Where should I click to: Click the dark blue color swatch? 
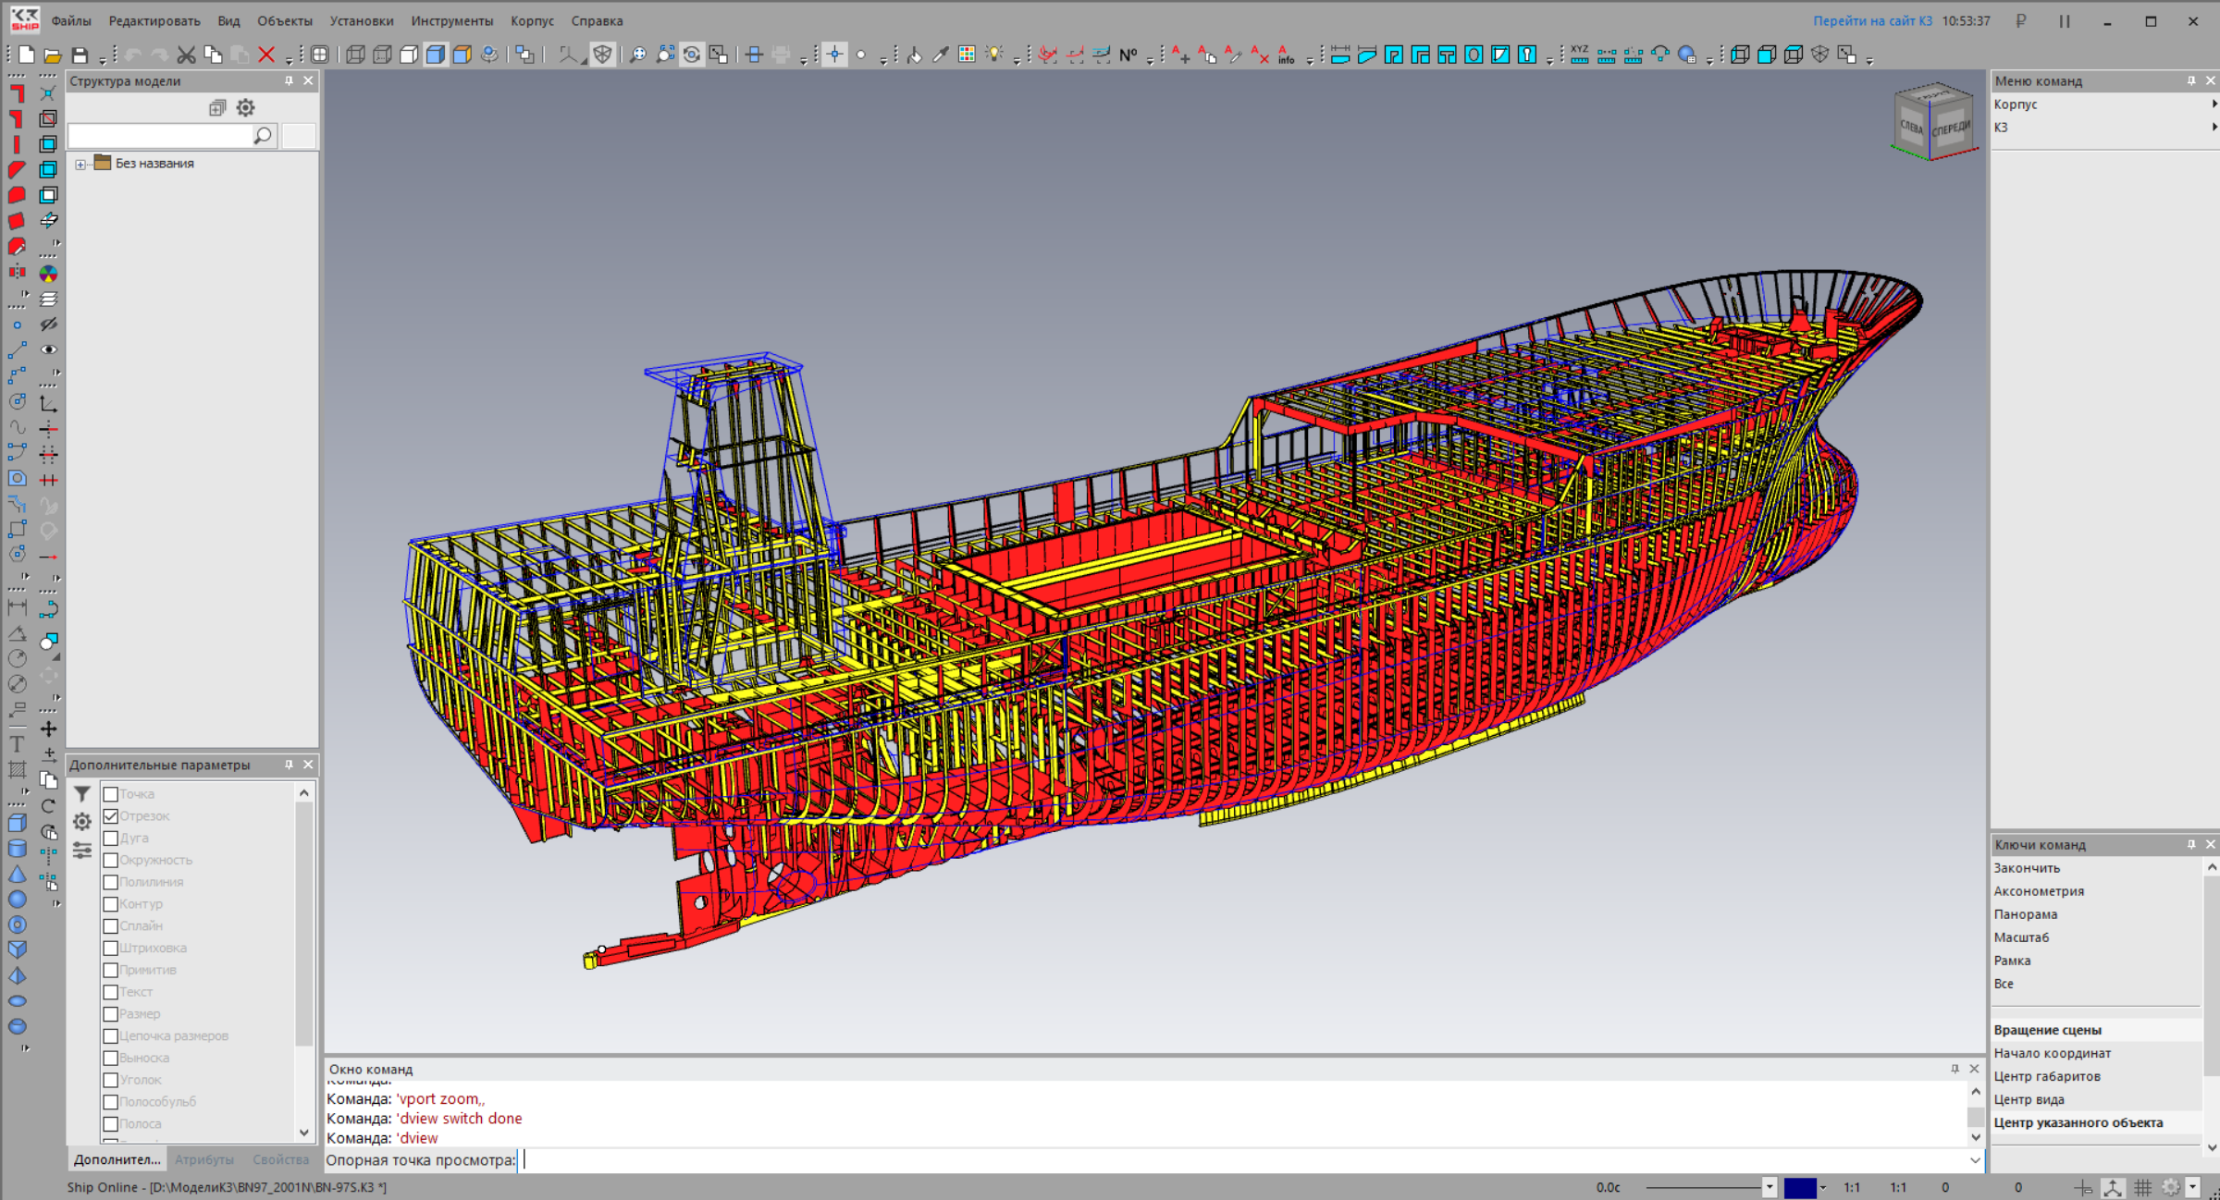coord(1799,1188)
